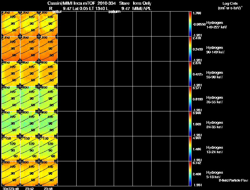
Task: Click the '0.8199' color scale midpoint
Action: (198, 99)
